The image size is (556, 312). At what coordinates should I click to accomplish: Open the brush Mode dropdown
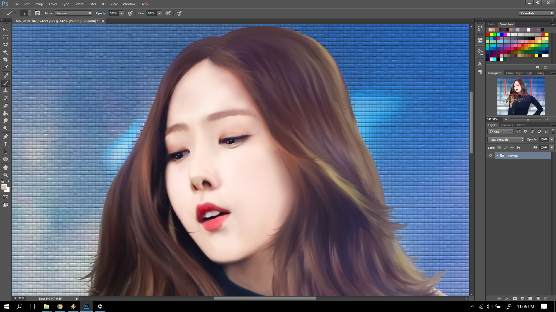pyautogui.click(x=74, y=13)
